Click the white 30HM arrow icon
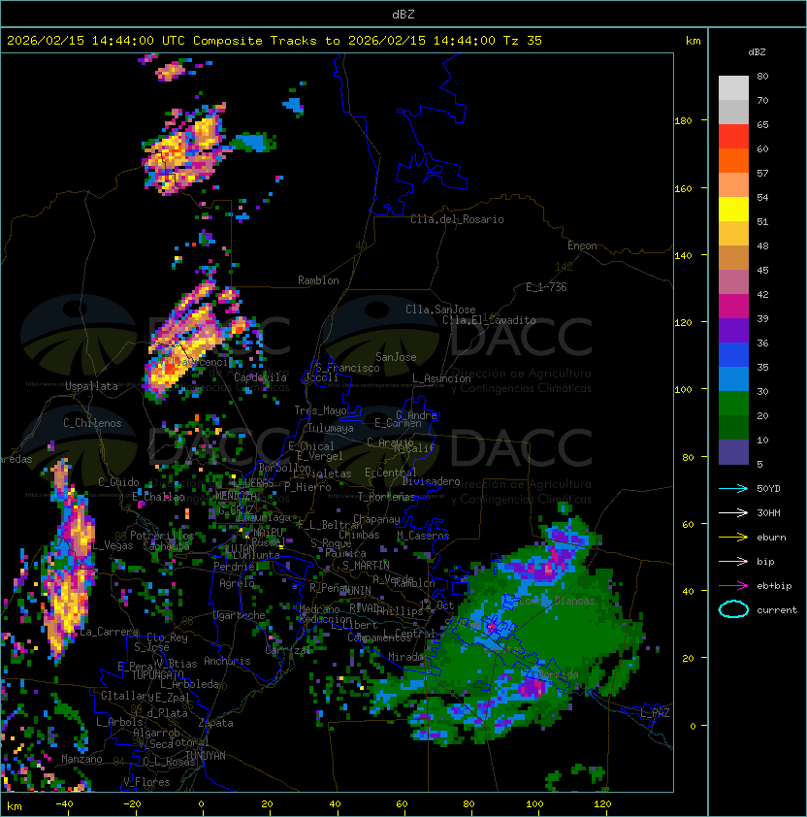The height and width of the screenshot is (817, 807). coord(733,512)
